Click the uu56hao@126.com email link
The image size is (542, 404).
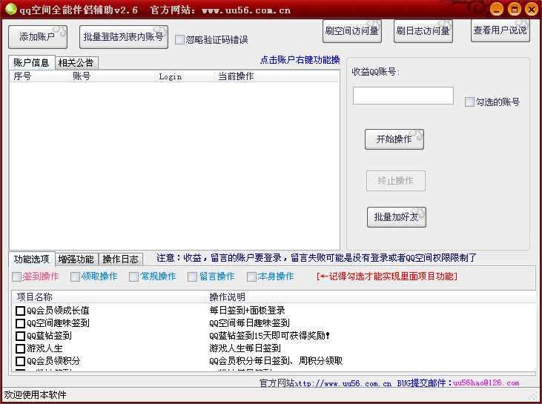click(486, 383)
